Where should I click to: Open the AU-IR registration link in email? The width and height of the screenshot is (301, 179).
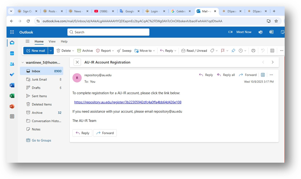click(x=128, y=102)
